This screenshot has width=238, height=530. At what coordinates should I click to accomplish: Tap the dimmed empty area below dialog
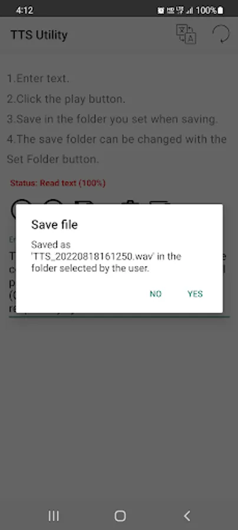point(119,406)
